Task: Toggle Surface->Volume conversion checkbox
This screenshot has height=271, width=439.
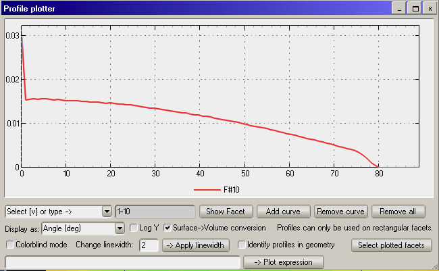Action: [x=167, y=228]
